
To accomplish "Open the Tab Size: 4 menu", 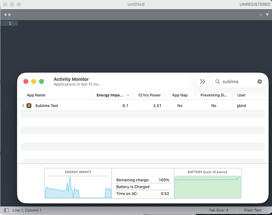I will tap(218, 210).
